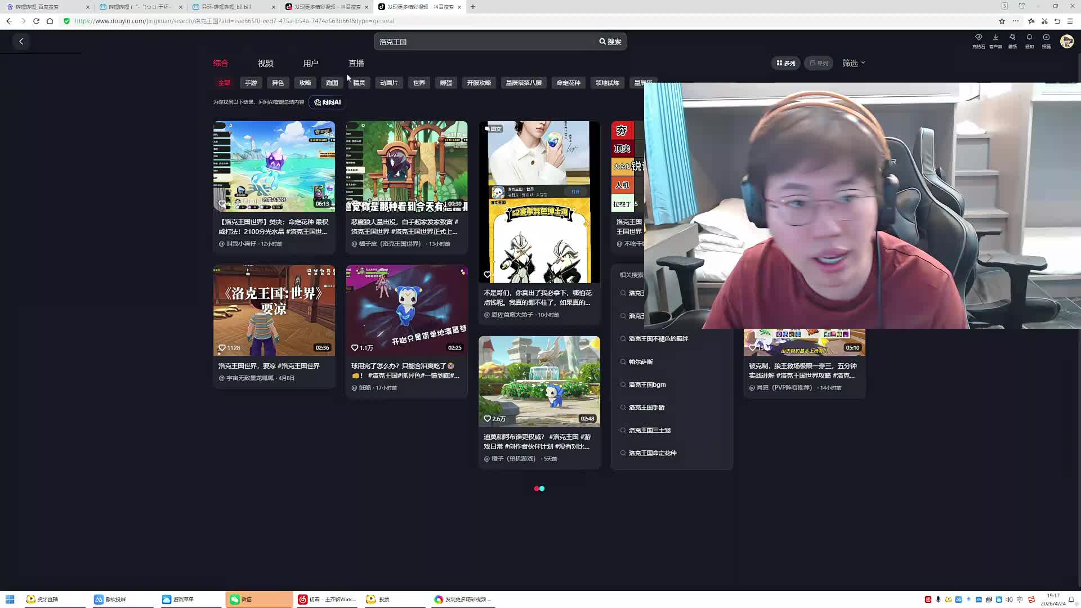Click the 问问AI button
Viewport: 1081px width, 608px height.
328,102
